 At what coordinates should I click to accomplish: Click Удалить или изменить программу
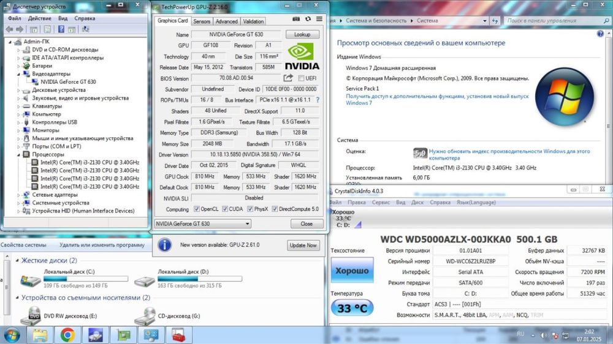(x=102, y=245)
